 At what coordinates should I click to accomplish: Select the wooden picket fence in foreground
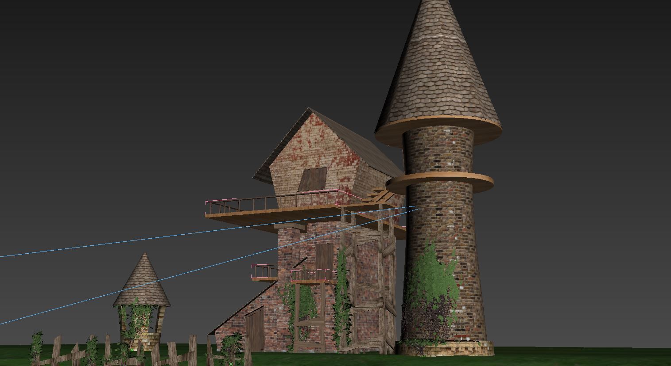coord(142,350)
